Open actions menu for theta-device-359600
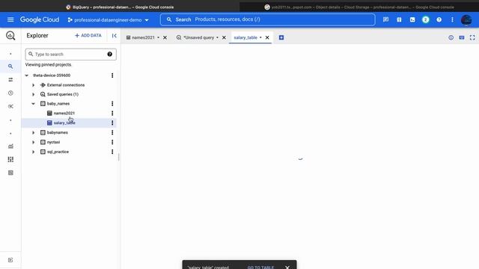 pos(112,75)
